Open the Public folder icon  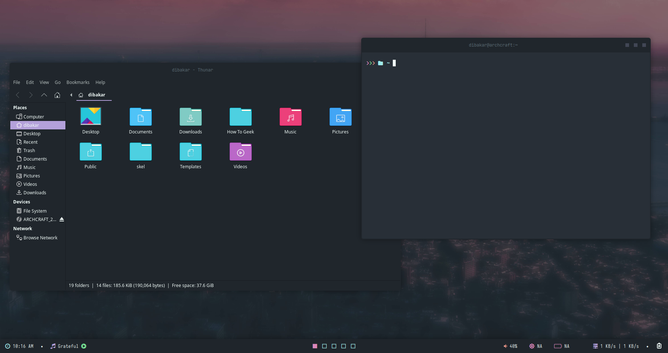point(91,151)
